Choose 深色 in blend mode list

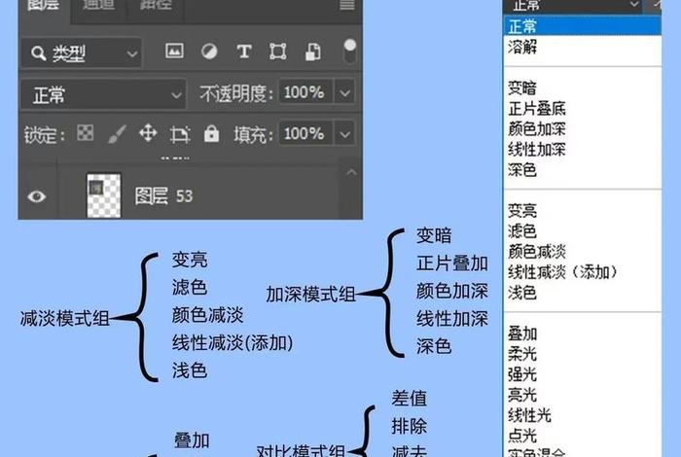[522, 169]
